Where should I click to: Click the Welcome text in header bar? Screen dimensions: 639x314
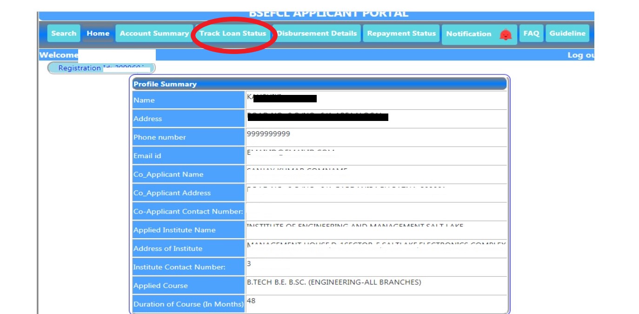pyautogui.click(x=59, y=55)
